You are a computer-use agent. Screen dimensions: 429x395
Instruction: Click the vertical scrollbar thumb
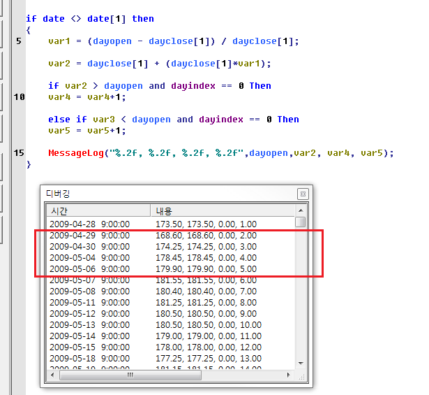pyautogui.click(x=300, y=222)
